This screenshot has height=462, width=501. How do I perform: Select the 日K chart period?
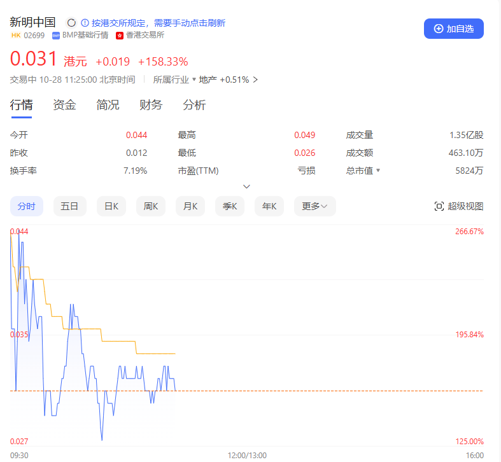pos(111,206)
